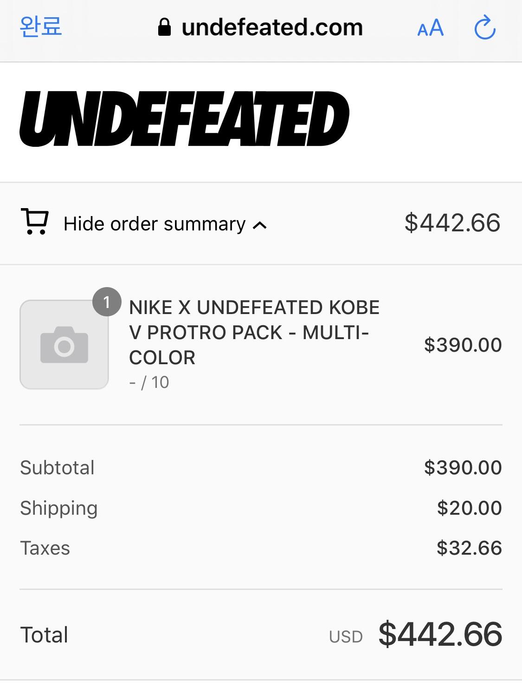The image size is (522, 688).
Task: Click the shopping cart icon
Action: tap(34, 222)
